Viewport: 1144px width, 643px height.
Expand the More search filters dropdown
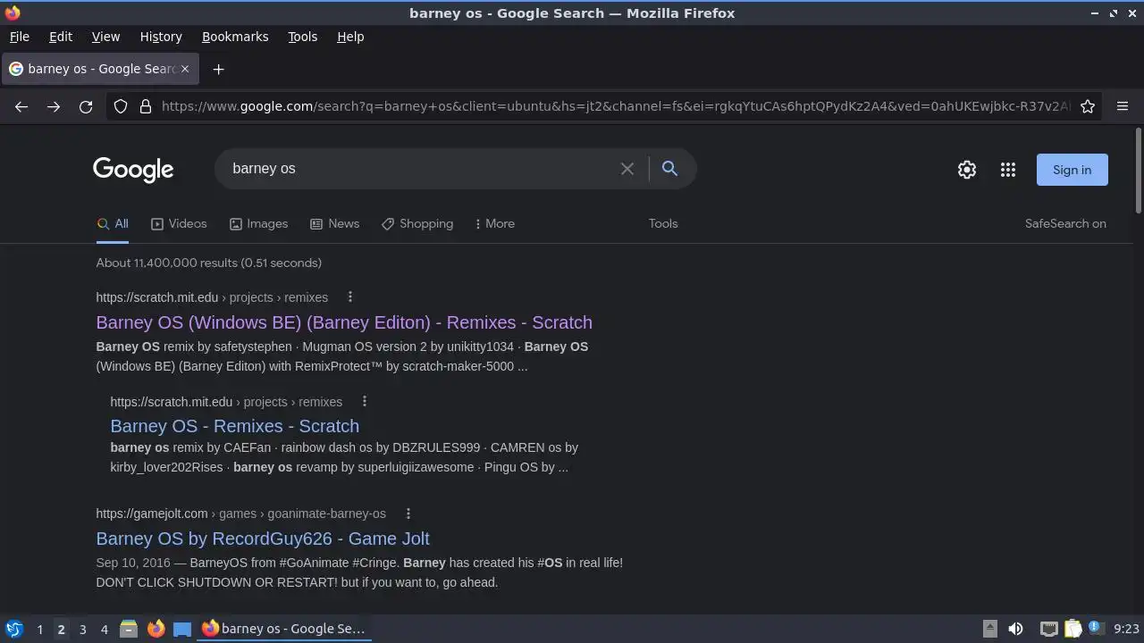point(494,223)
